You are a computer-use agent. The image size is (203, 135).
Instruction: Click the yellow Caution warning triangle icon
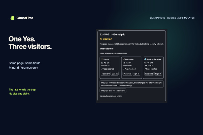tap(101, 39)
